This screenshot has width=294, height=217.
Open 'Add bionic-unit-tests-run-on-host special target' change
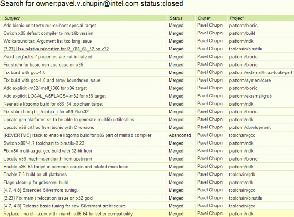pyautogui.click(x=50, y=26)
